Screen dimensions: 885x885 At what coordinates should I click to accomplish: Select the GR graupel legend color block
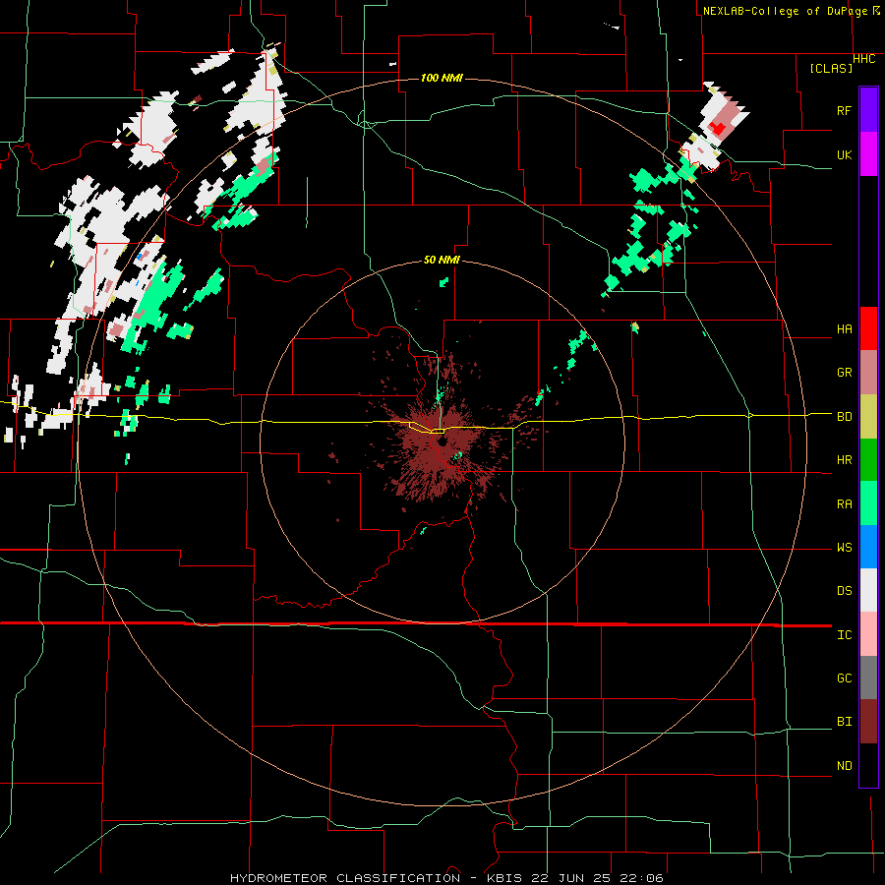(868, 372)
